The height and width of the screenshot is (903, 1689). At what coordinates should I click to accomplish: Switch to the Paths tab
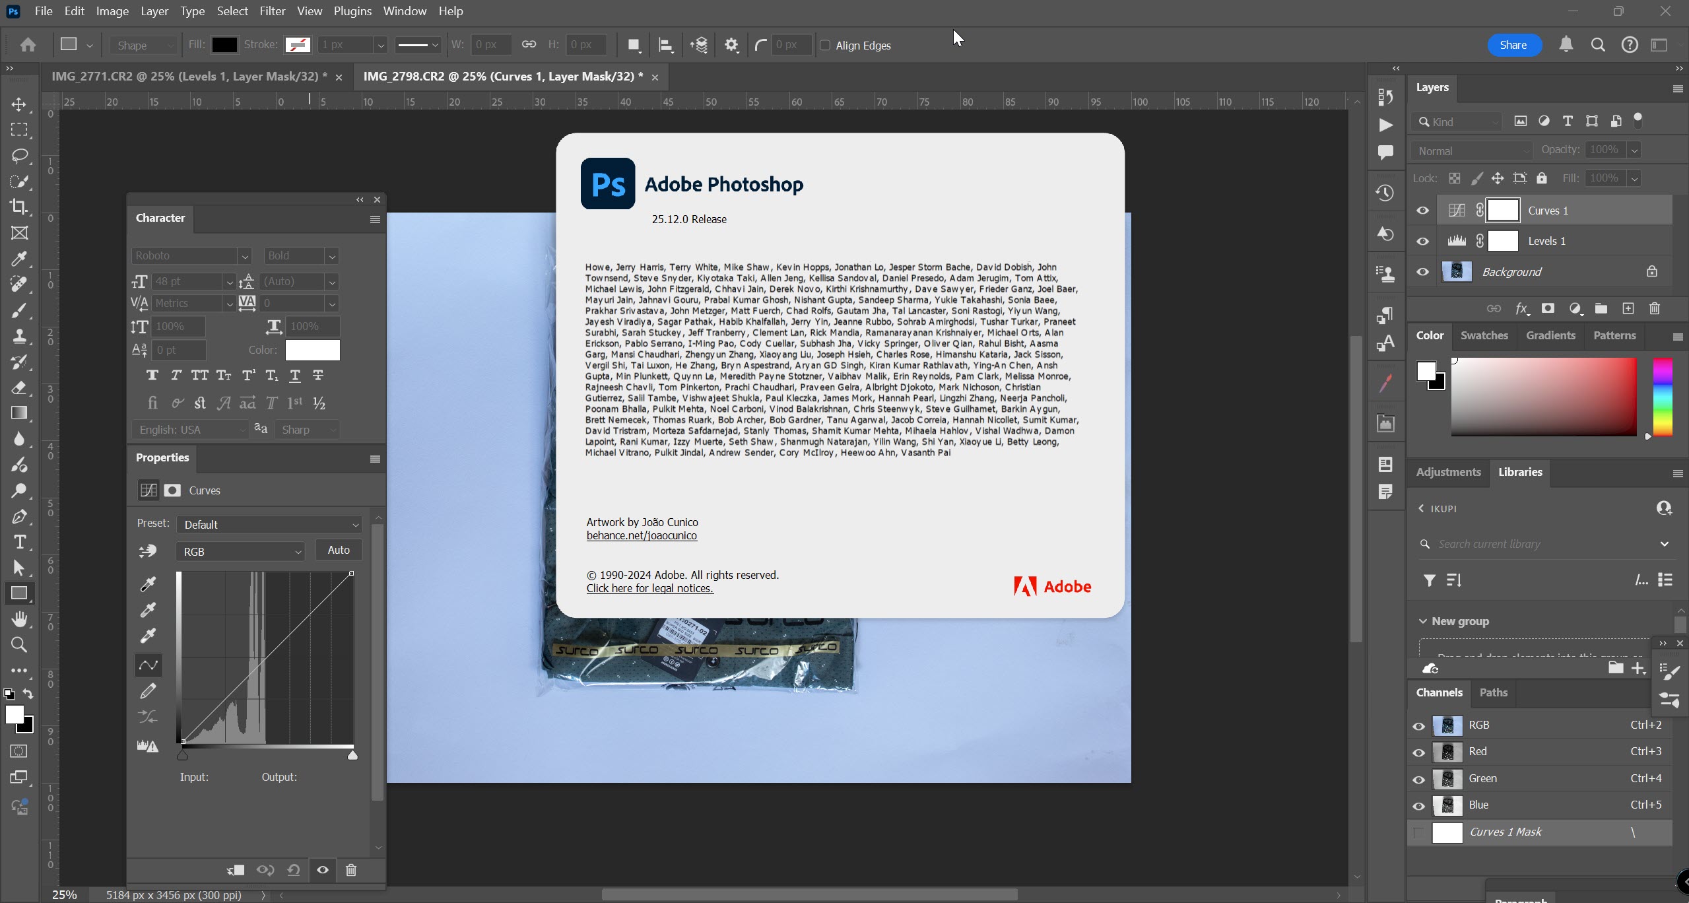tap(1493, 692)
